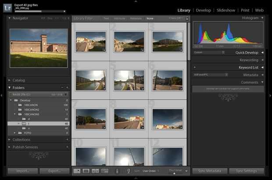Expand the Keywording panel
This screenshot has height=180, width=272.
point(262,60)
